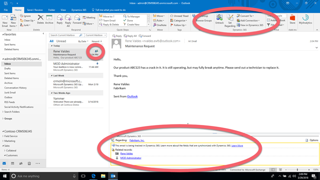Open the New Items button
The image size is (320, 180).
(x=13, y=21)
